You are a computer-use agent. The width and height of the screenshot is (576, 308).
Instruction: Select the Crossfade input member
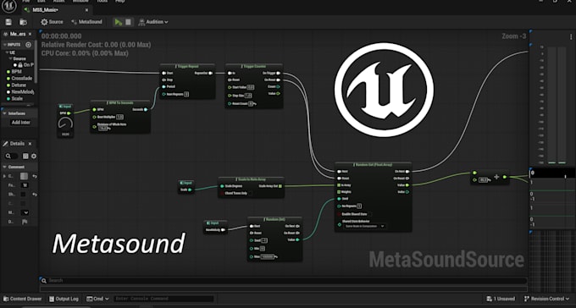click(19, 78)
